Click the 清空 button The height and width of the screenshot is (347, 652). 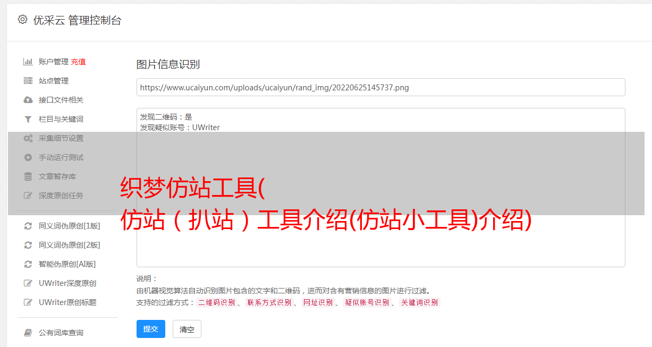point(187,329)
